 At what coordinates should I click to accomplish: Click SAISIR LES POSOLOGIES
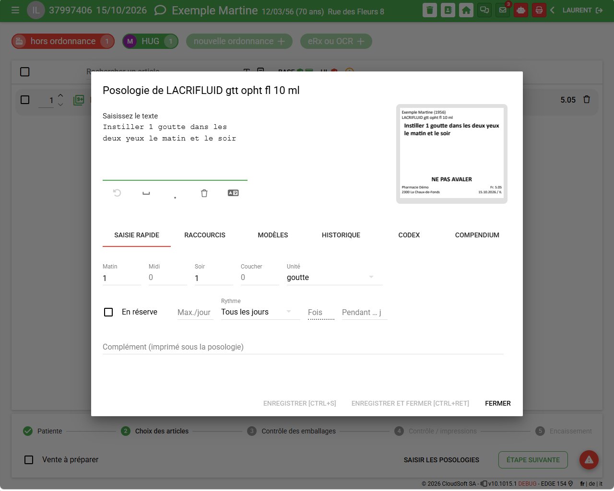(441, 460)
